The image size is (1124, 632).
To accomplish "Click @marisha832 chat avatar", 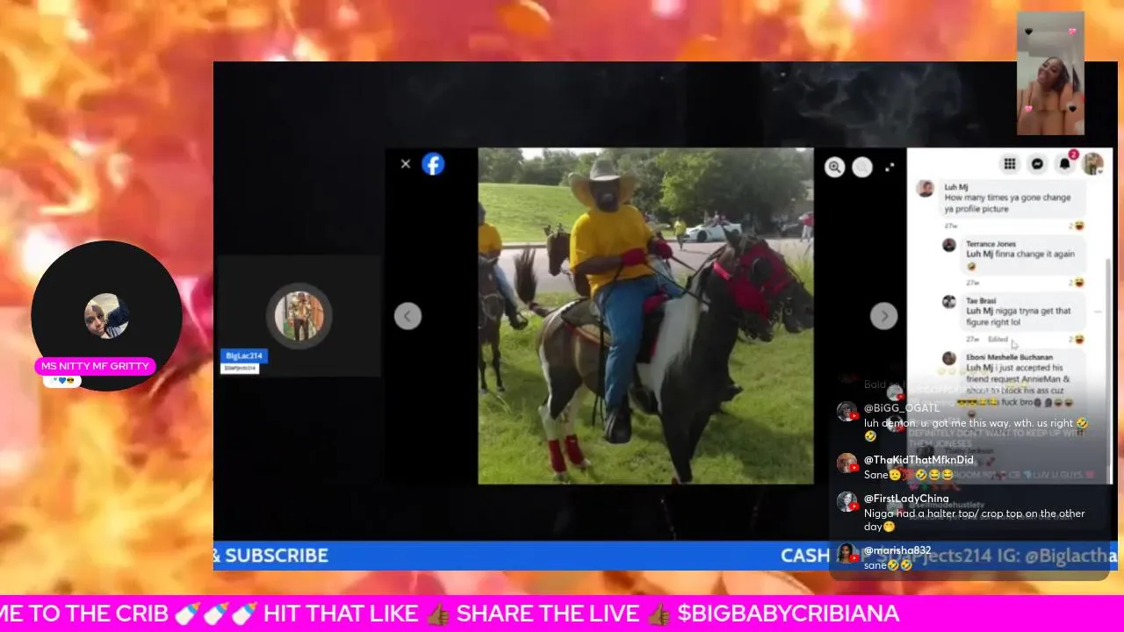I will pos(847,554).
